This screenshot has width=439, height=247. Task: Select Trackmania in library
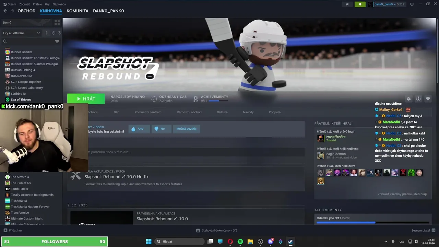[x=19, y=201]
